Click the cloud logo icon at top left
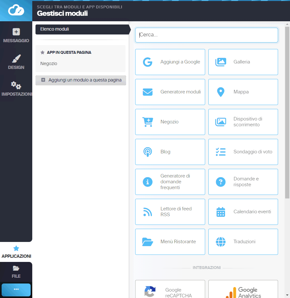This screenshot has width=290, height=298. (16, 10)
